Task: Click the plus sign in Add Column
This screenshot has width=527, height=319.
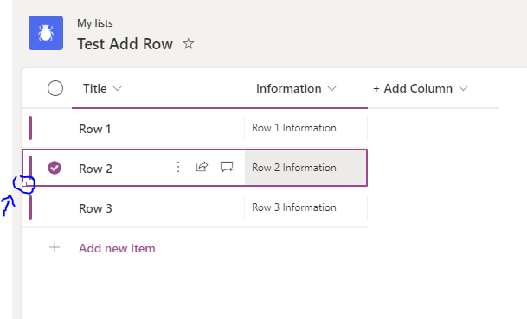Action: pos(376,89)
